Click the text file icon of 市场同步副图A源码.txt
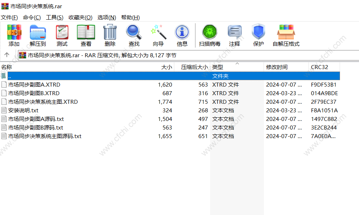The width and height of the screenshot is (359, 215). [4, 119]
